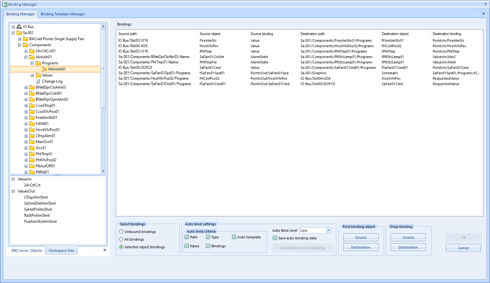Click the AlmInh01 folder icon
The width and height of the screenshot is (490, 283).
tap(32, 57)
